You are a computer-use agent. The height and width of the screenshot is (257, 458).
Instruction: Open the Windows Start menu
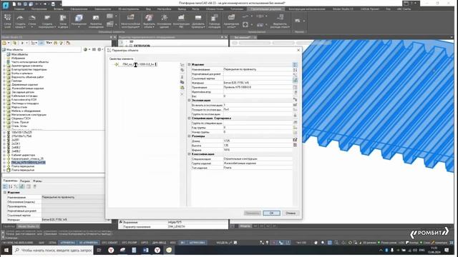6,250
